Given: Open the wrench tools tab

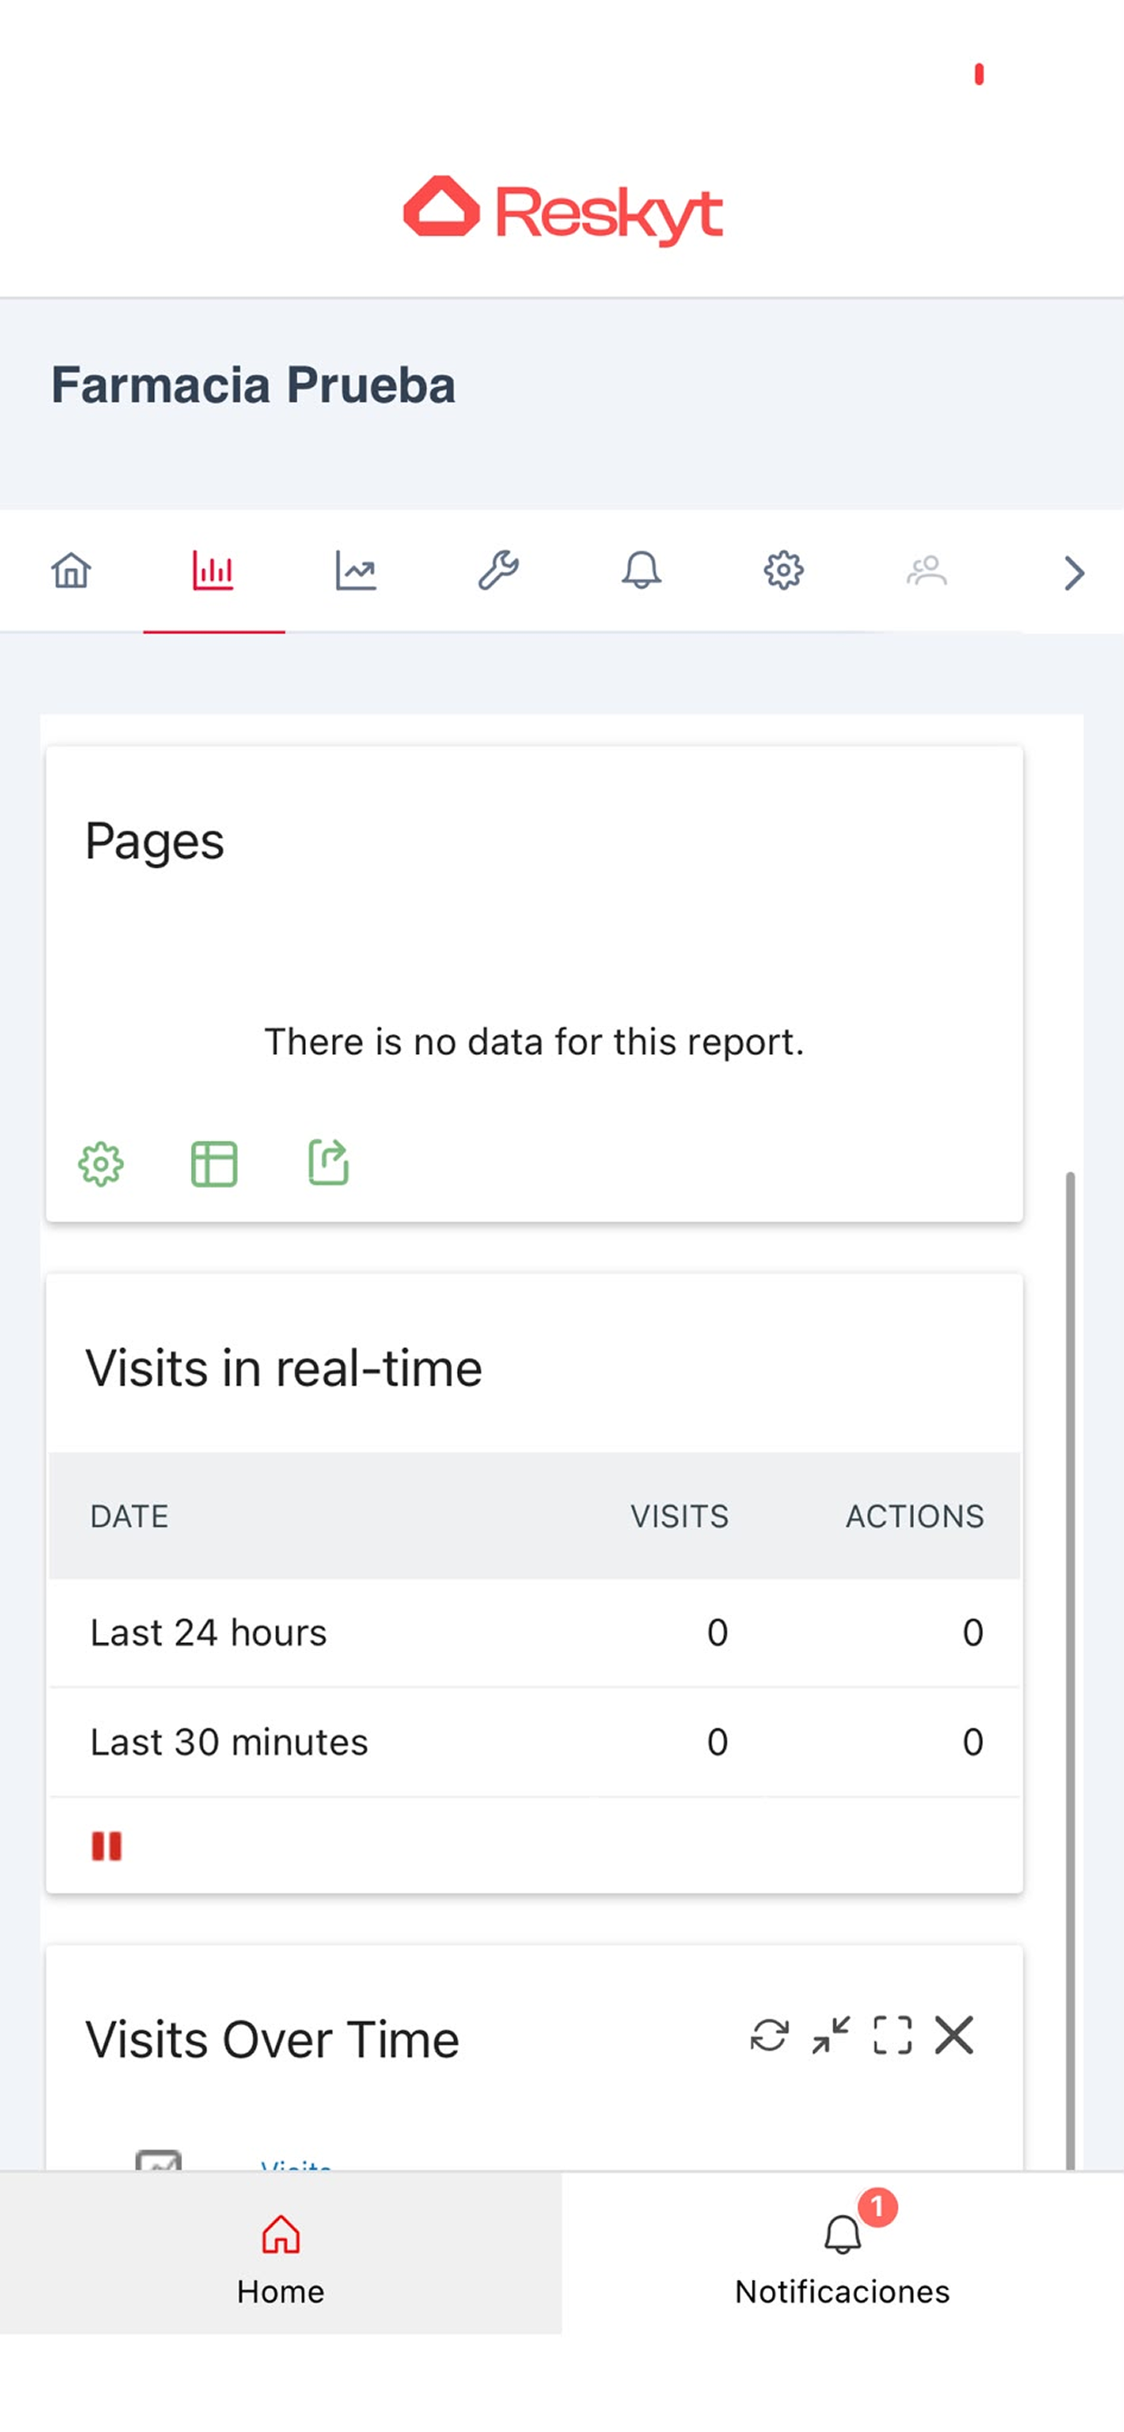Looking at the screenshot, I should pyautogui.click(x=499, y=571).
